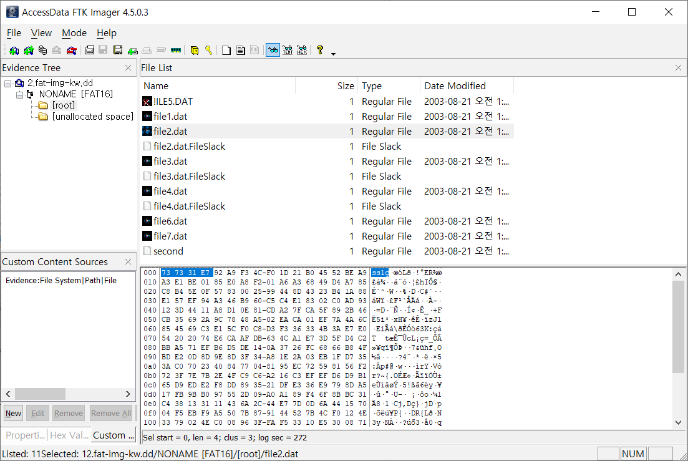Open the Help menu
This screenshot has width=688, height=461.
(x=107, y=33)
